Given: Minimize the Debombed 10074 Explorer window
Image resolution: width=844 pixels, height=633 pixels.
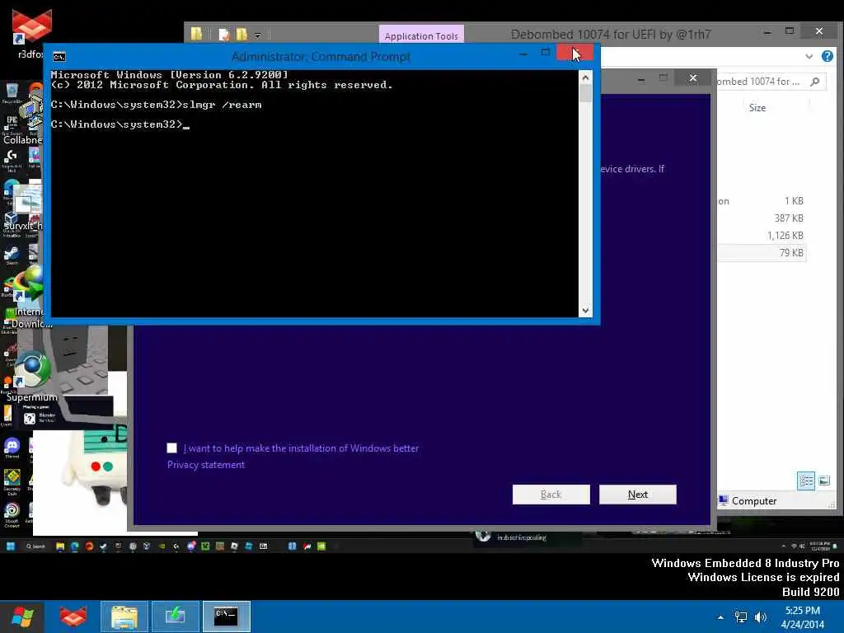Looking at the screenshot, I should [x=767, y=32].
